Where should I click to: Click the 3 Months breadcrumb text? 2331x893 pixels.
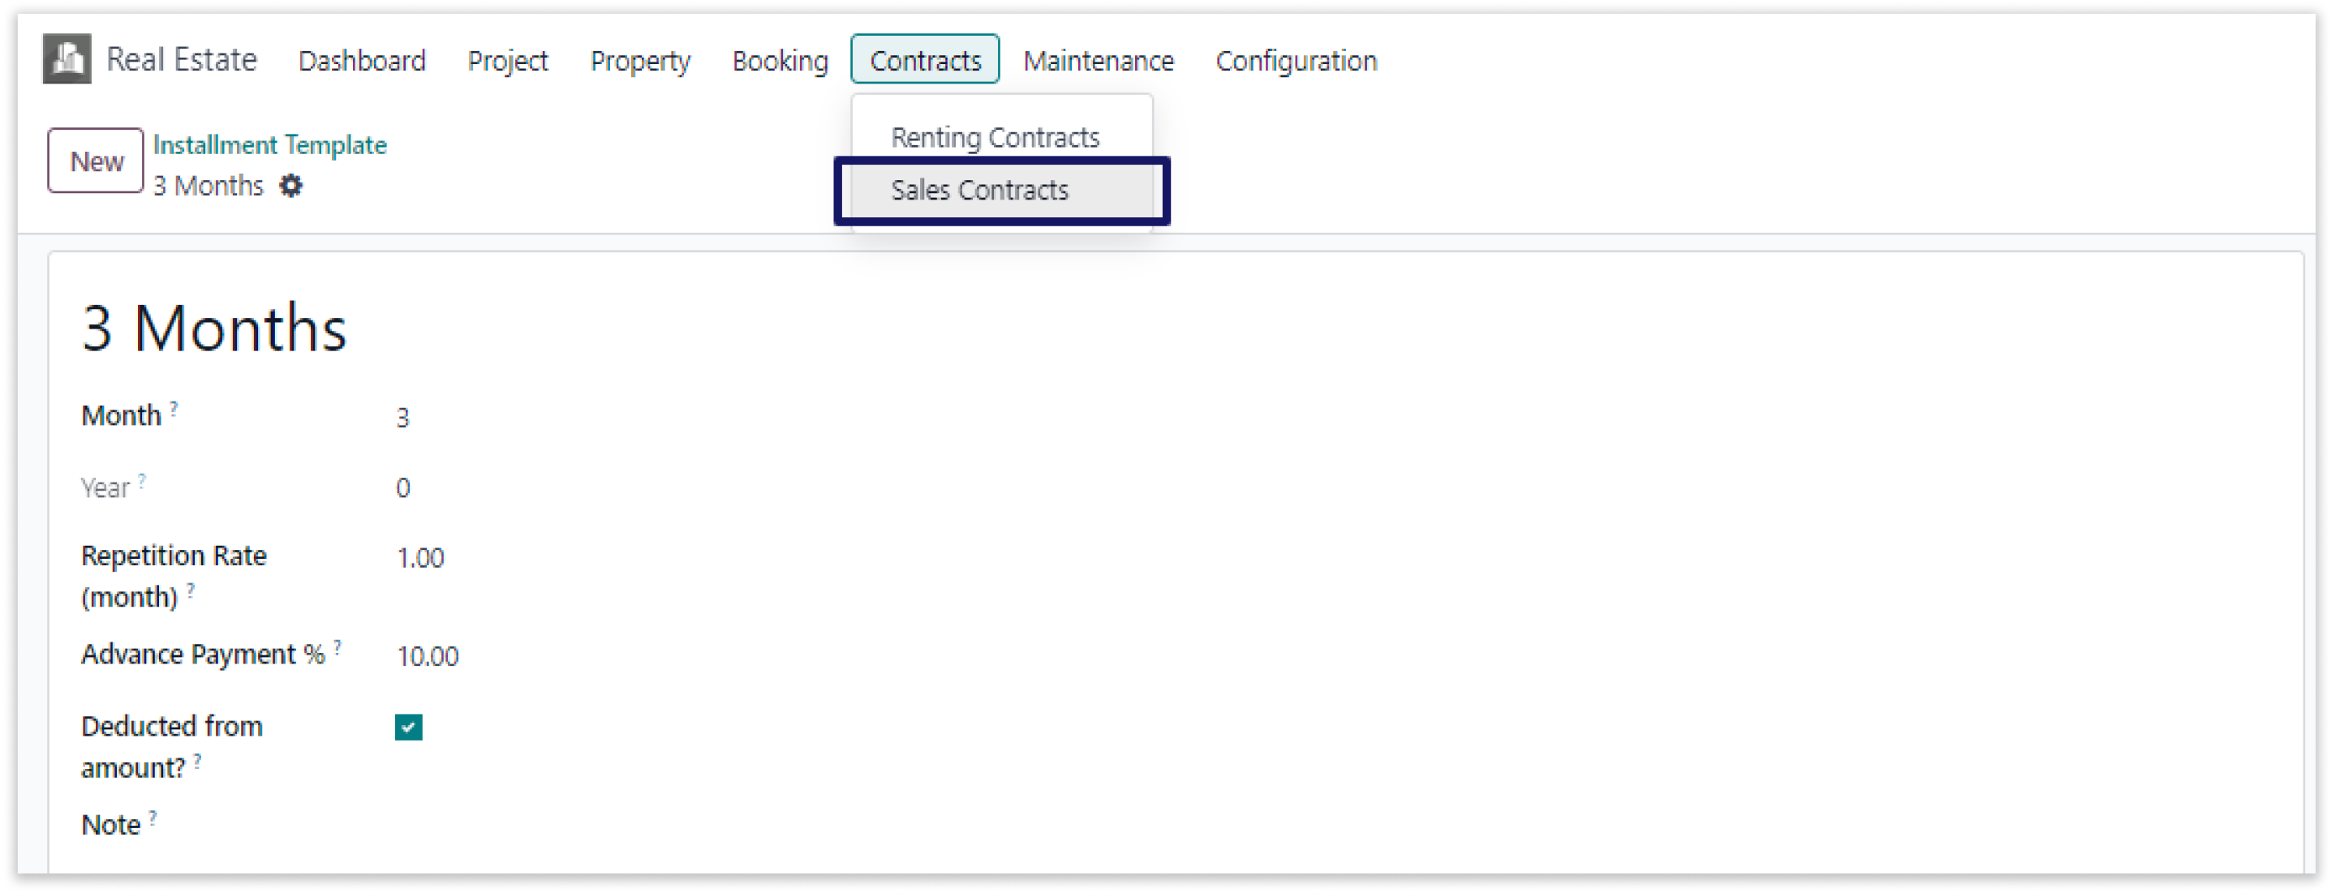point(209,186)
